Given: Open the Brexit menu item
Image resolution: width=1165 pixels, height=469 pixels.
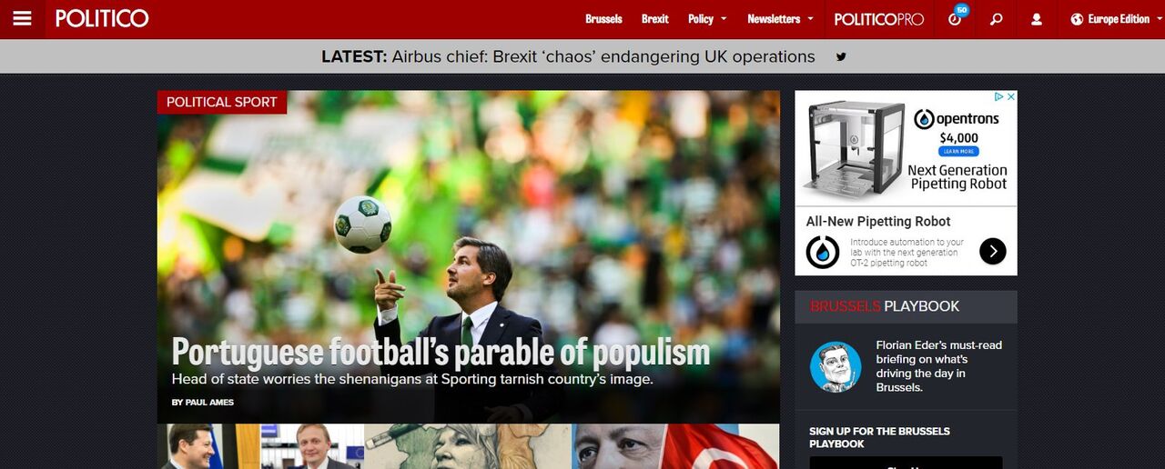Looking at the screenshot, I should click(655, 19).
